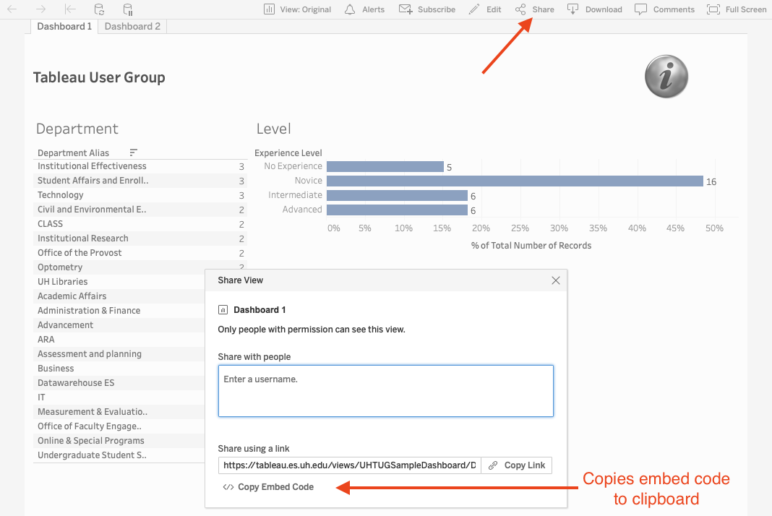Select the Office of the Provost row

pos(140,253)
